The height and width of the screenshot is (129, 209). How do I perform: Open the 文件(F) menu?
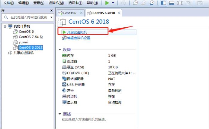(8, 3)
